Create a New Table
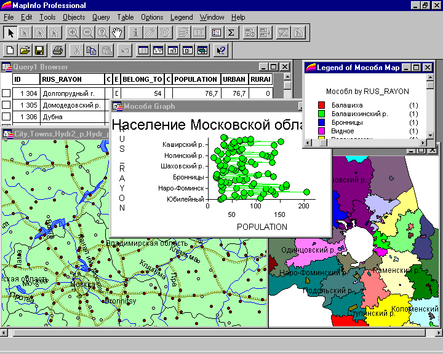The width and height of the screenshot is (443, 354). (10, 51)
